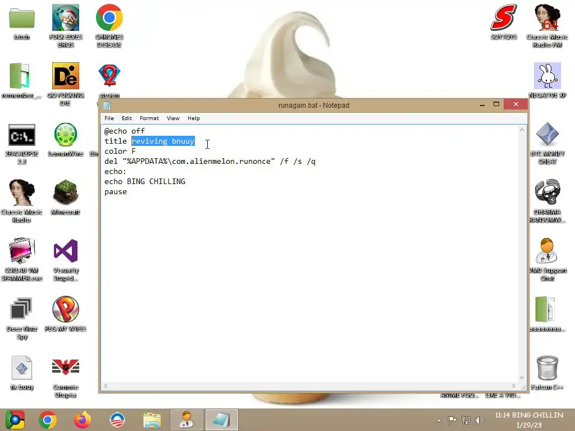Click the taskbar clock showing 11:14
The image size is (575, 431).
coord(529,420)
